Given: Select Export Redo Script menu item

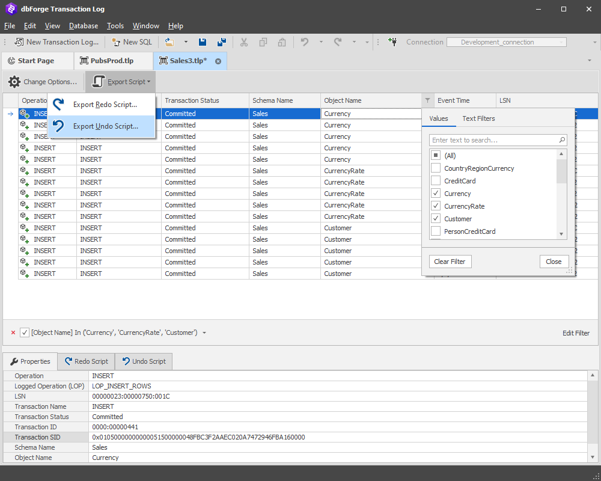Looking at the screenshot, I should (101, 105).
